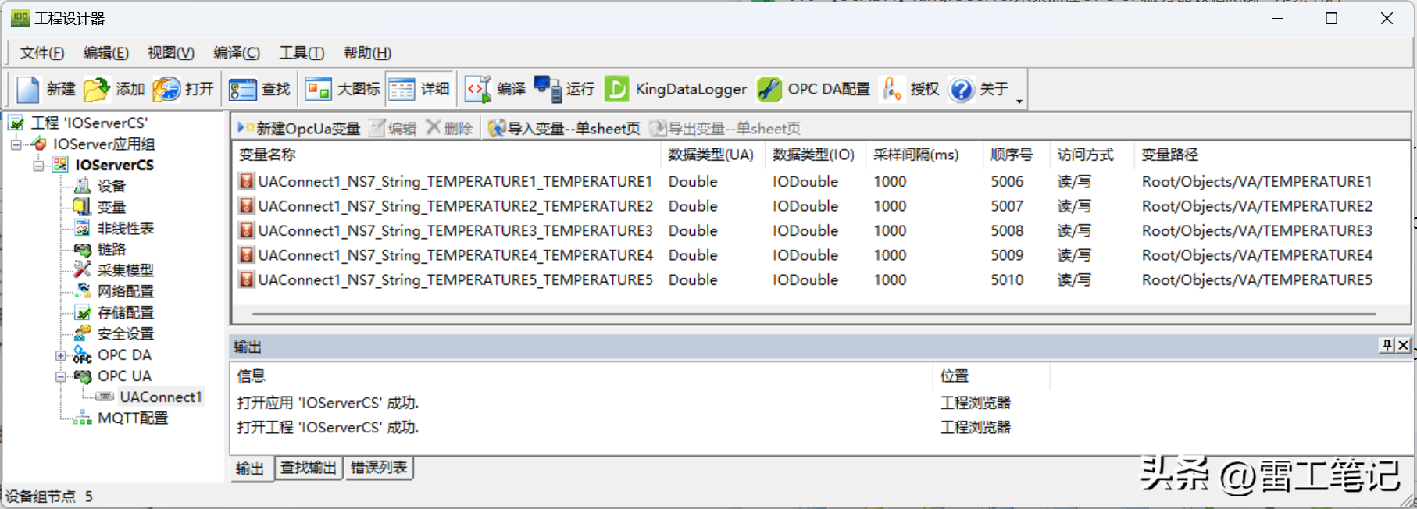Open project with the 打开 toolbar icon
The width and height of the screenshot is (1417, 509).
point(166,90)
